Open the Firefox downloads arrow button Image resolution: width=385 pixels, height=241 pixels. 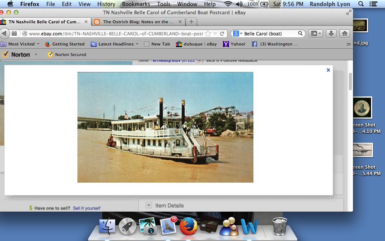pyautogui.click(x=331, y=34)
